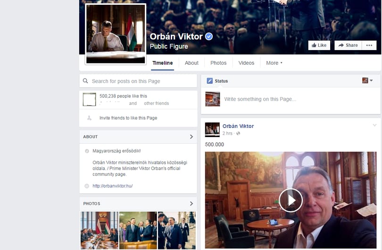Click the Status pencil icon
Viewport: 382px width, 250px height.
[x=209, y=81]
